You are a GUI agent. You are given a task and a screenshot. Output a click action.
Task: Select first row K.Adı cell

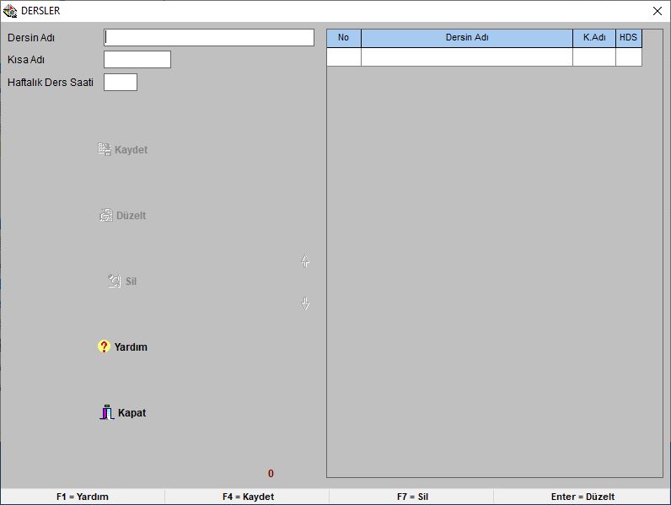594,57
